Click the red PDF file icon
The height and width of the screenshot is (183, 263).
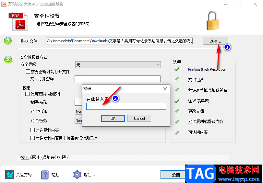(18, 21)
